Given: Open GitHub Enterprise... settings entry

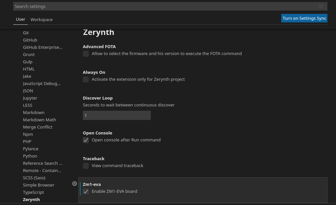Looking at the screenshot, I should [43, 47].
